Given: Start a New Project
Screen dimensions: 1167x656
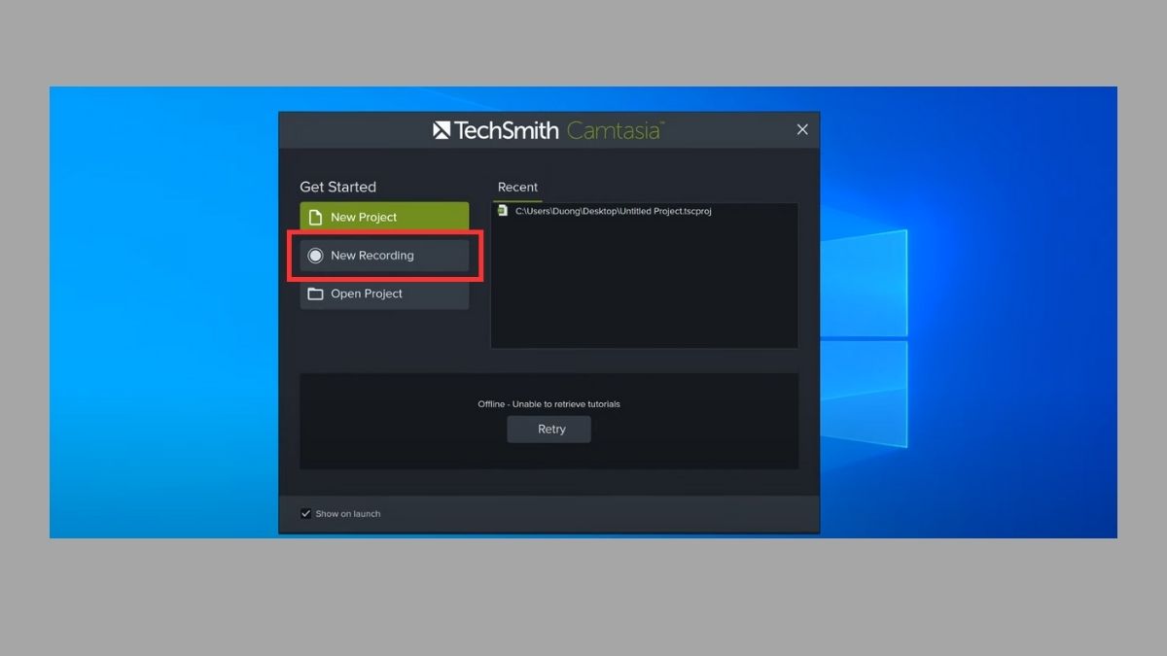Looking at the screenshot, I should (384, 217).
